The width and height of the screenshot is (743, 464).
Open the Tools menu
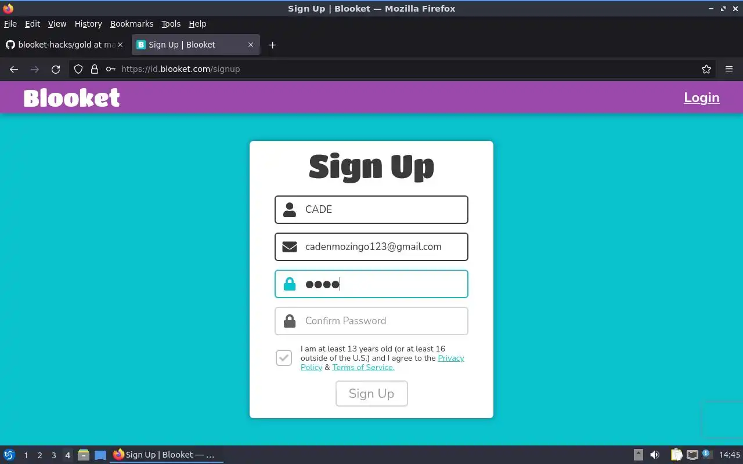click(x=171, y=24)
